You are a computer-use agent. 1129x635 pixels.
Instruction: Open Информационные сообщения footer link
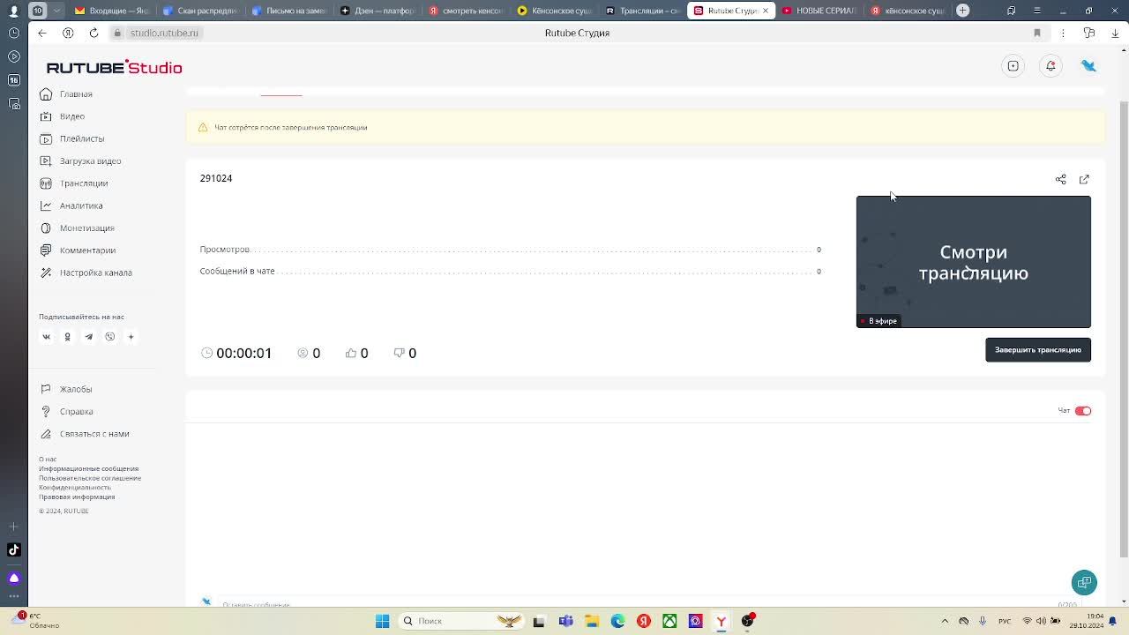88,469
